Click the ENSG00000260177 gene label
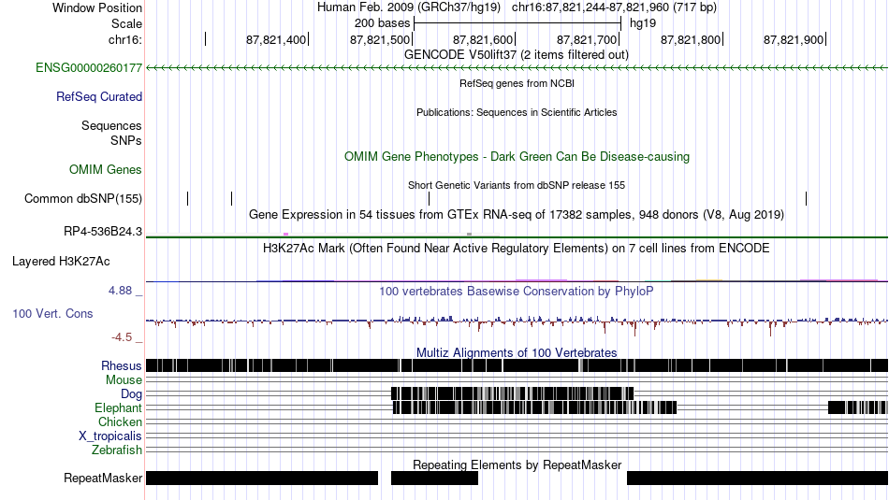This screenshot has height=500, width=889. [89, 68]
